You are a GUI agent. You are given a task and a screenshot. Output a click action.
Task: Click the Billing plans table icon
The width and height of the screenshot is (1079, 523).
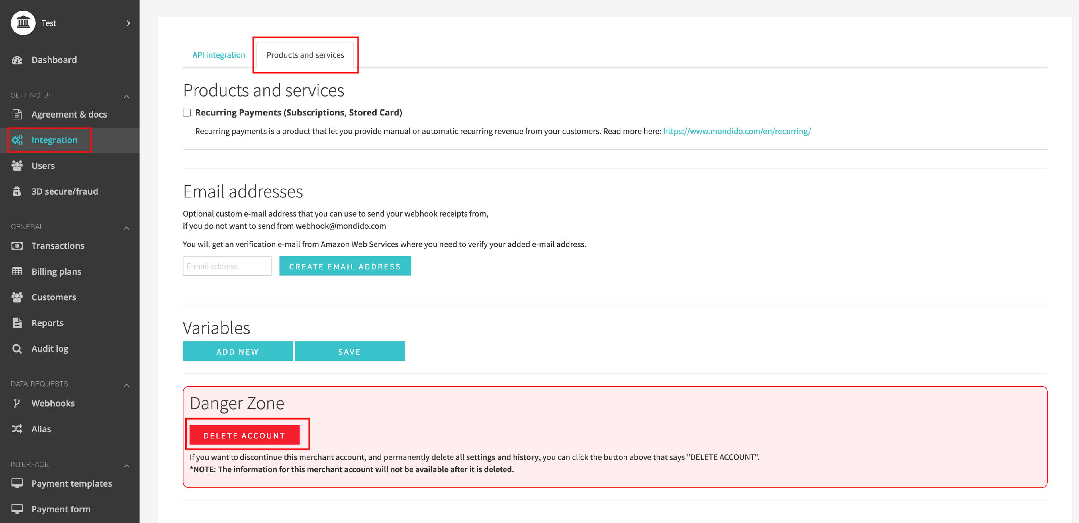[17, 271]
